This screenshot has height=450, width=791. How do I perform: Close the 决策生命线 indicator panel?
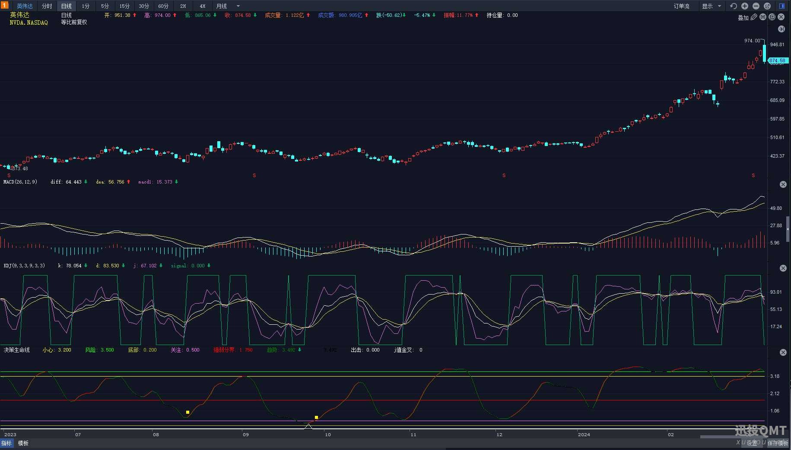pyautogui.click(x=783, y=352)
